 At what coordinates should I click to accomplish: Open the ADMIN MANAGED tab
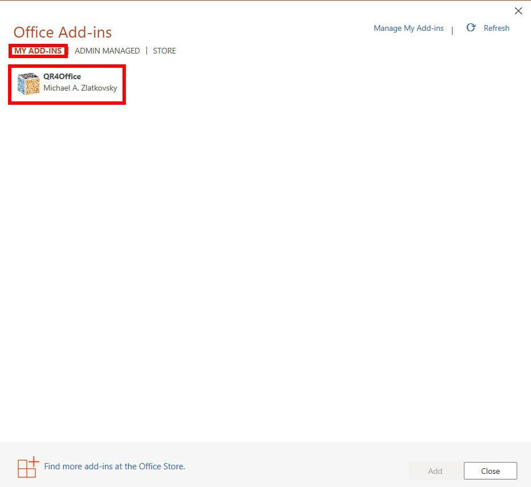pos(107,51)
